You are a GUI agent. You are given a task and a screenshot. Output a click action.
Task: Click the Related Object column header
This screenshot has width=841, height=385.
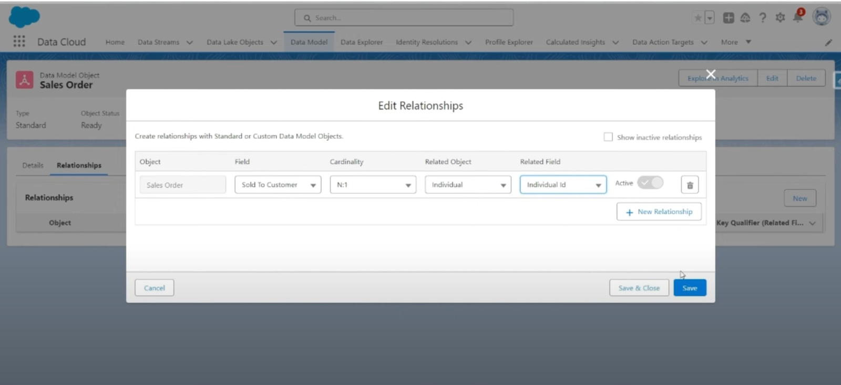pyautogui.click(x=448, y=162)
